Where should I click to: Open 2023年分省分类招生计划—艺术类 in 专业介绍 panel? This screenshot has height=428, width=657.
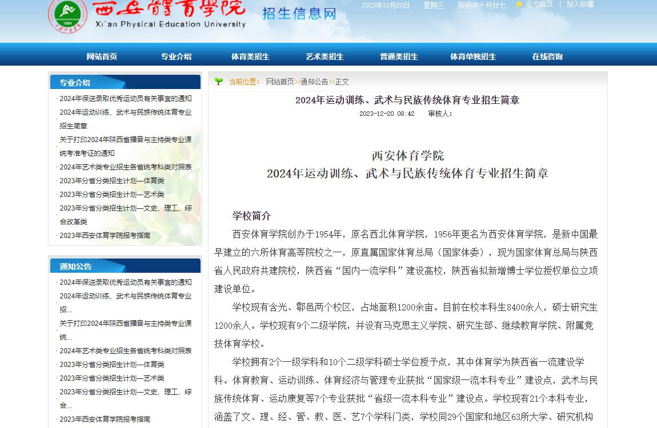point(112,195)
